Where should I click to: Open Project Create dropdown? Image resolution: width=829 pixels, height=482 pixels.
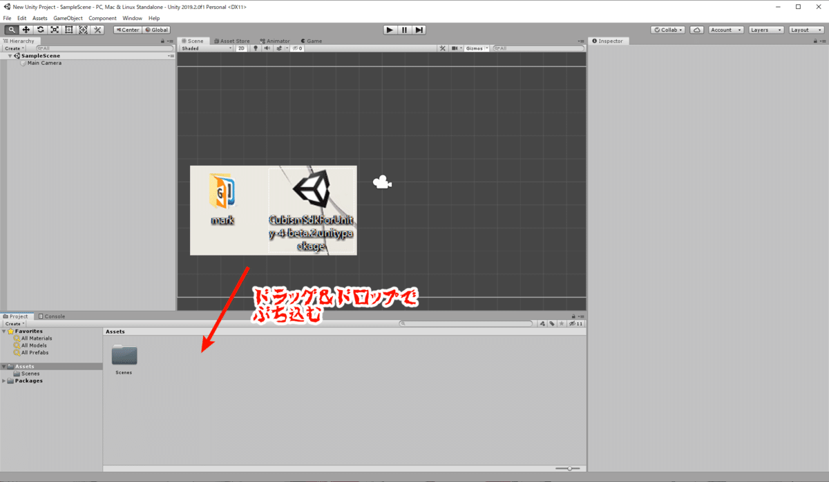[14, 323]
